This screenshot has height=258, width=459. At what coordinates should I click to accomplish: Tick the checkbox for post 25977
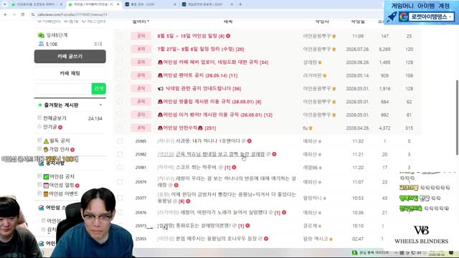[120, 198]
